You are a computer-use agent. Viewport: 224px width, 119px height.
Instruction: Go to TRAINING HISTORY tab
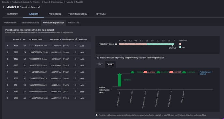pos(77,14)
